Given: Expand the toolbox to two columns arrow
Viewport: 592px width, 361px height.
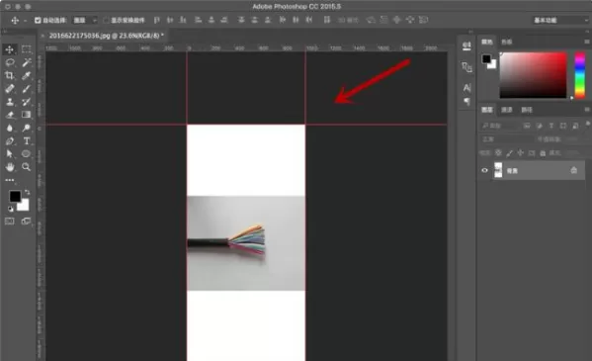Looking at the screenshot, I should click(5, 32).
